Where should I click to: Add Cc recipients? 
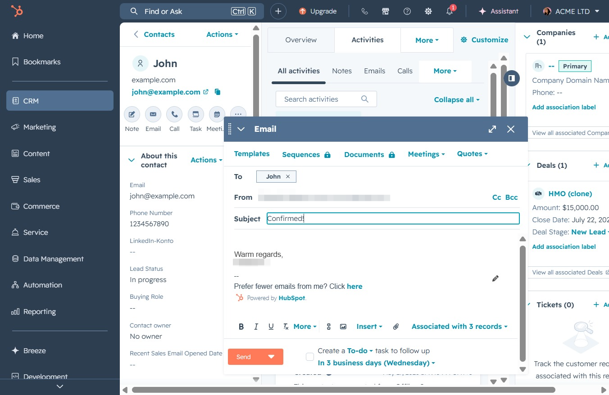[496, 197]
